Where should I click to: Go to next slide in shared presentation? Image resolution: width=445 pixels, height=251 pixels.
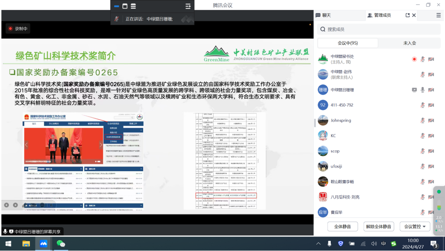(x=15, y=205)
